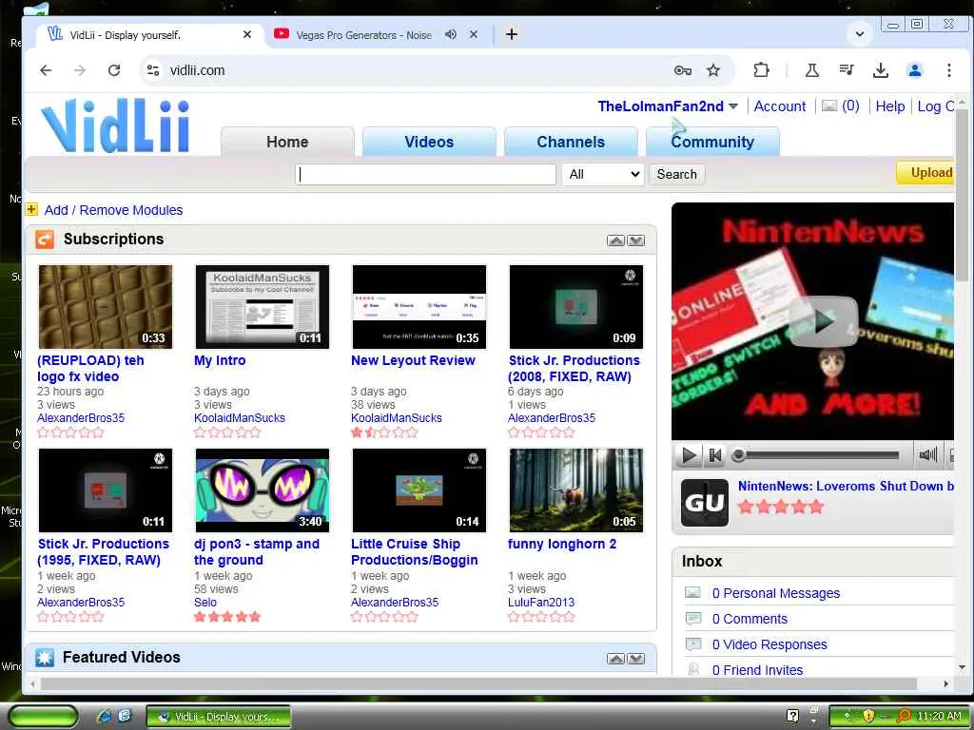This screenshot has height=730, width=974.
Task: Switch to the Home tab
Action: pyautogui.click(x=287, y=142)
